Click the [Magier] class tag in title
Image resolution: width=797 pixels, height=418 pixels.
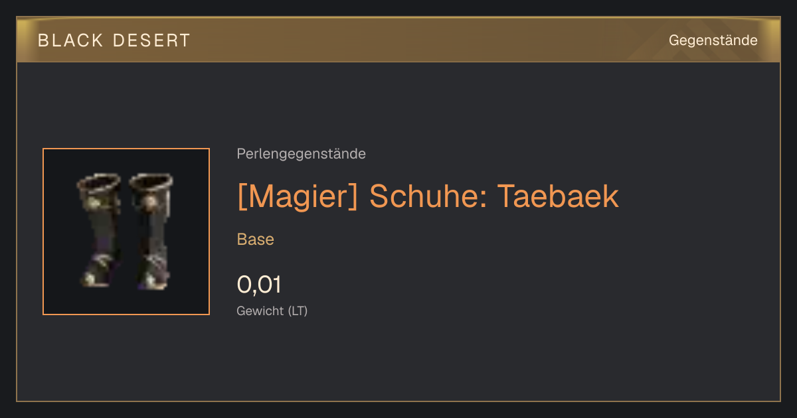(298, 196)
